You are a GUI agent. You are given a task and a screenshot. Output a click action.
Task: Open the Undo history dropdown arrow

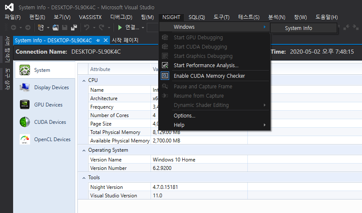click(94, 28)
